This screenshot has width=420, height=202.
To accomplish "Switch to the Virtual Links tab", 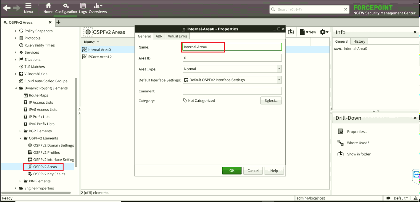I will (x=177, y=36).
